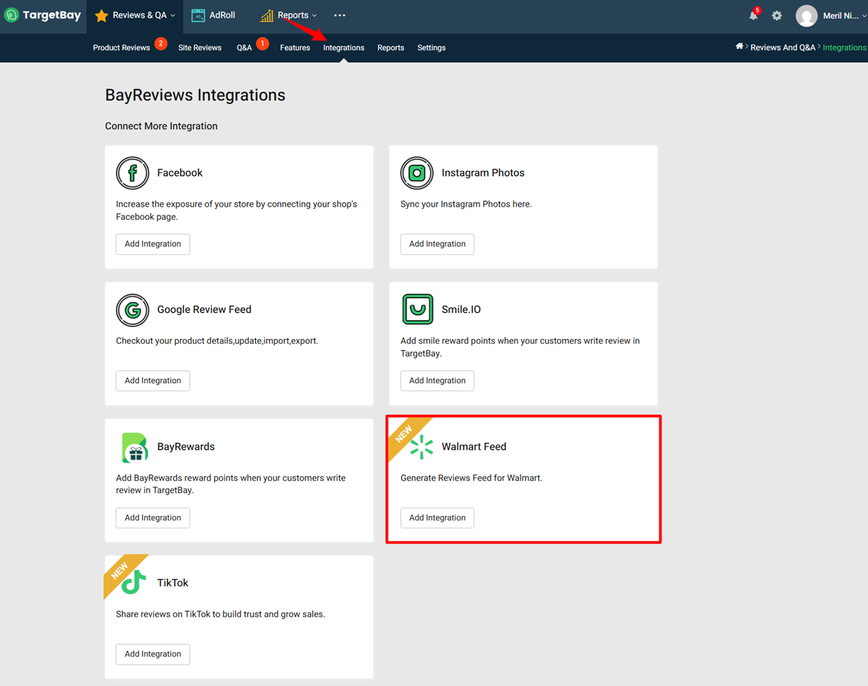Open the Features tab

click(x=295, y=48)
